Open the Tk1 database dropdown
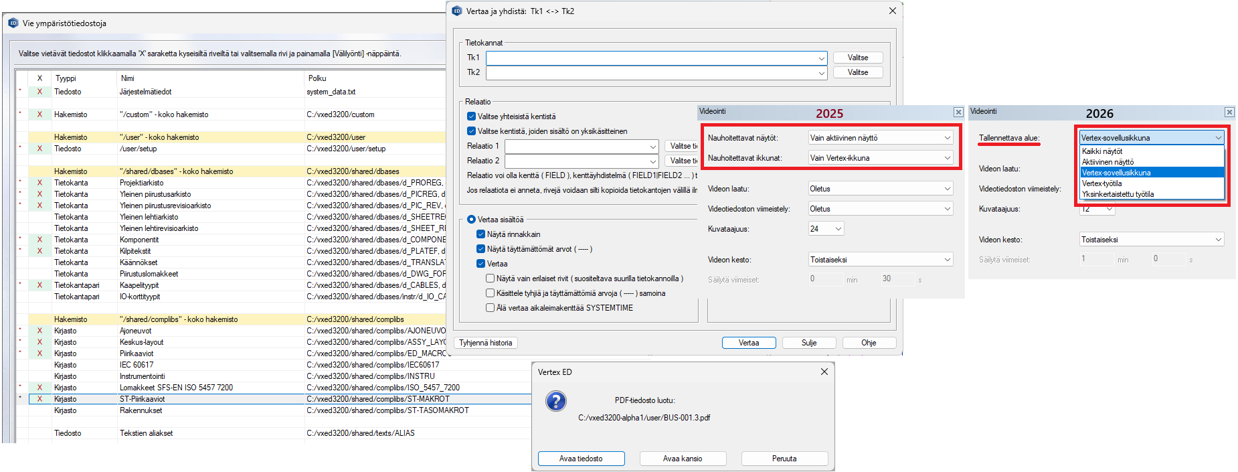 [x=821, y=58]
